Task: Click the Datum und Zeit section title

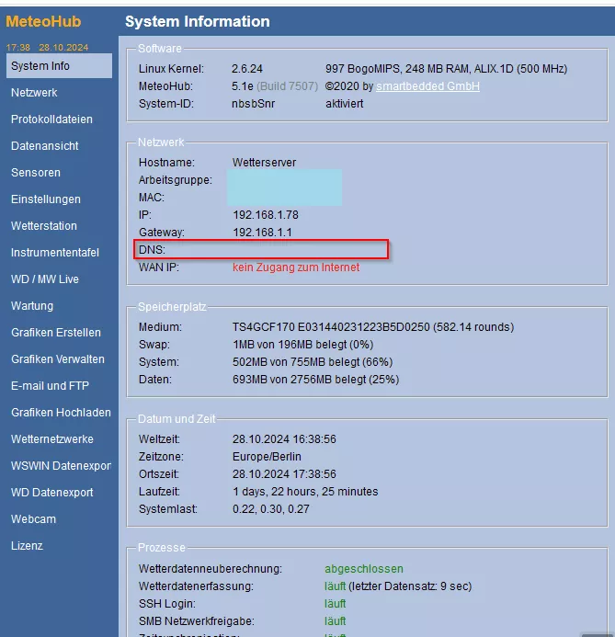Action: tap(177, 419)
